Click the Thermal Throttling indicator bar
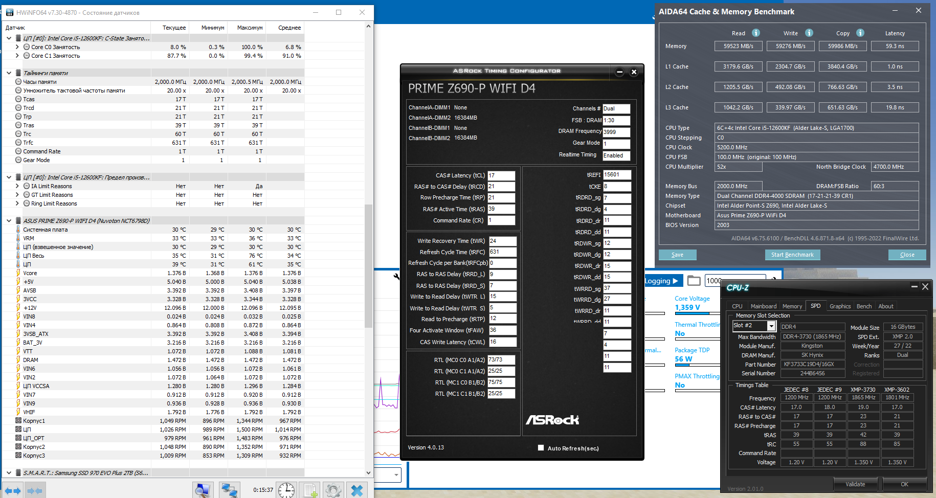The image size is (936, 498). pyautogui.click(x=698, y=338)
